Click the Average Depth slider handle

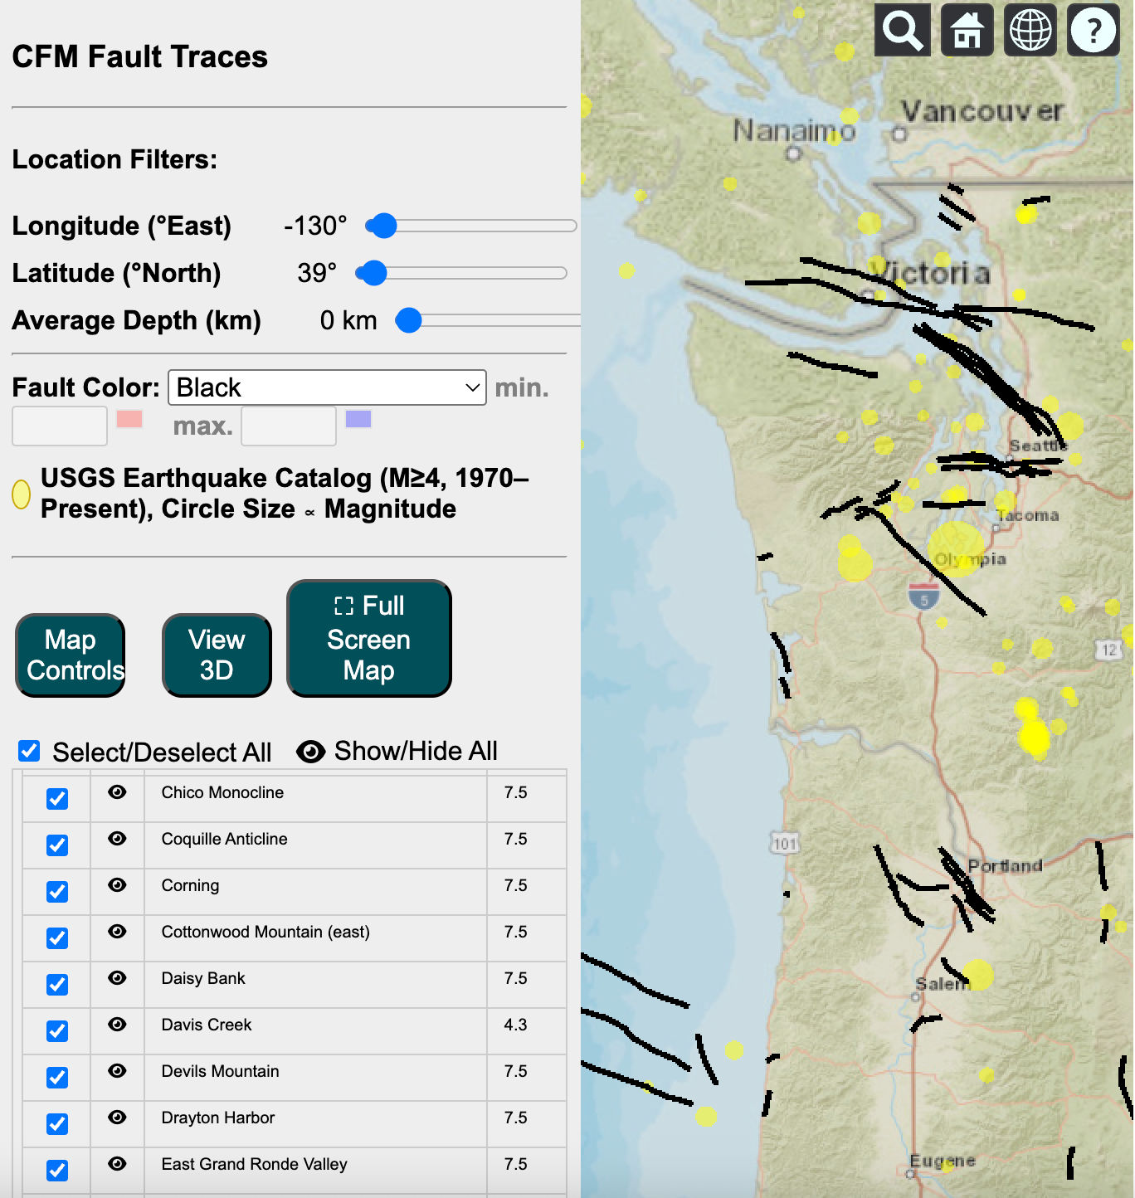pyautogui.click(x=408, y=320)
